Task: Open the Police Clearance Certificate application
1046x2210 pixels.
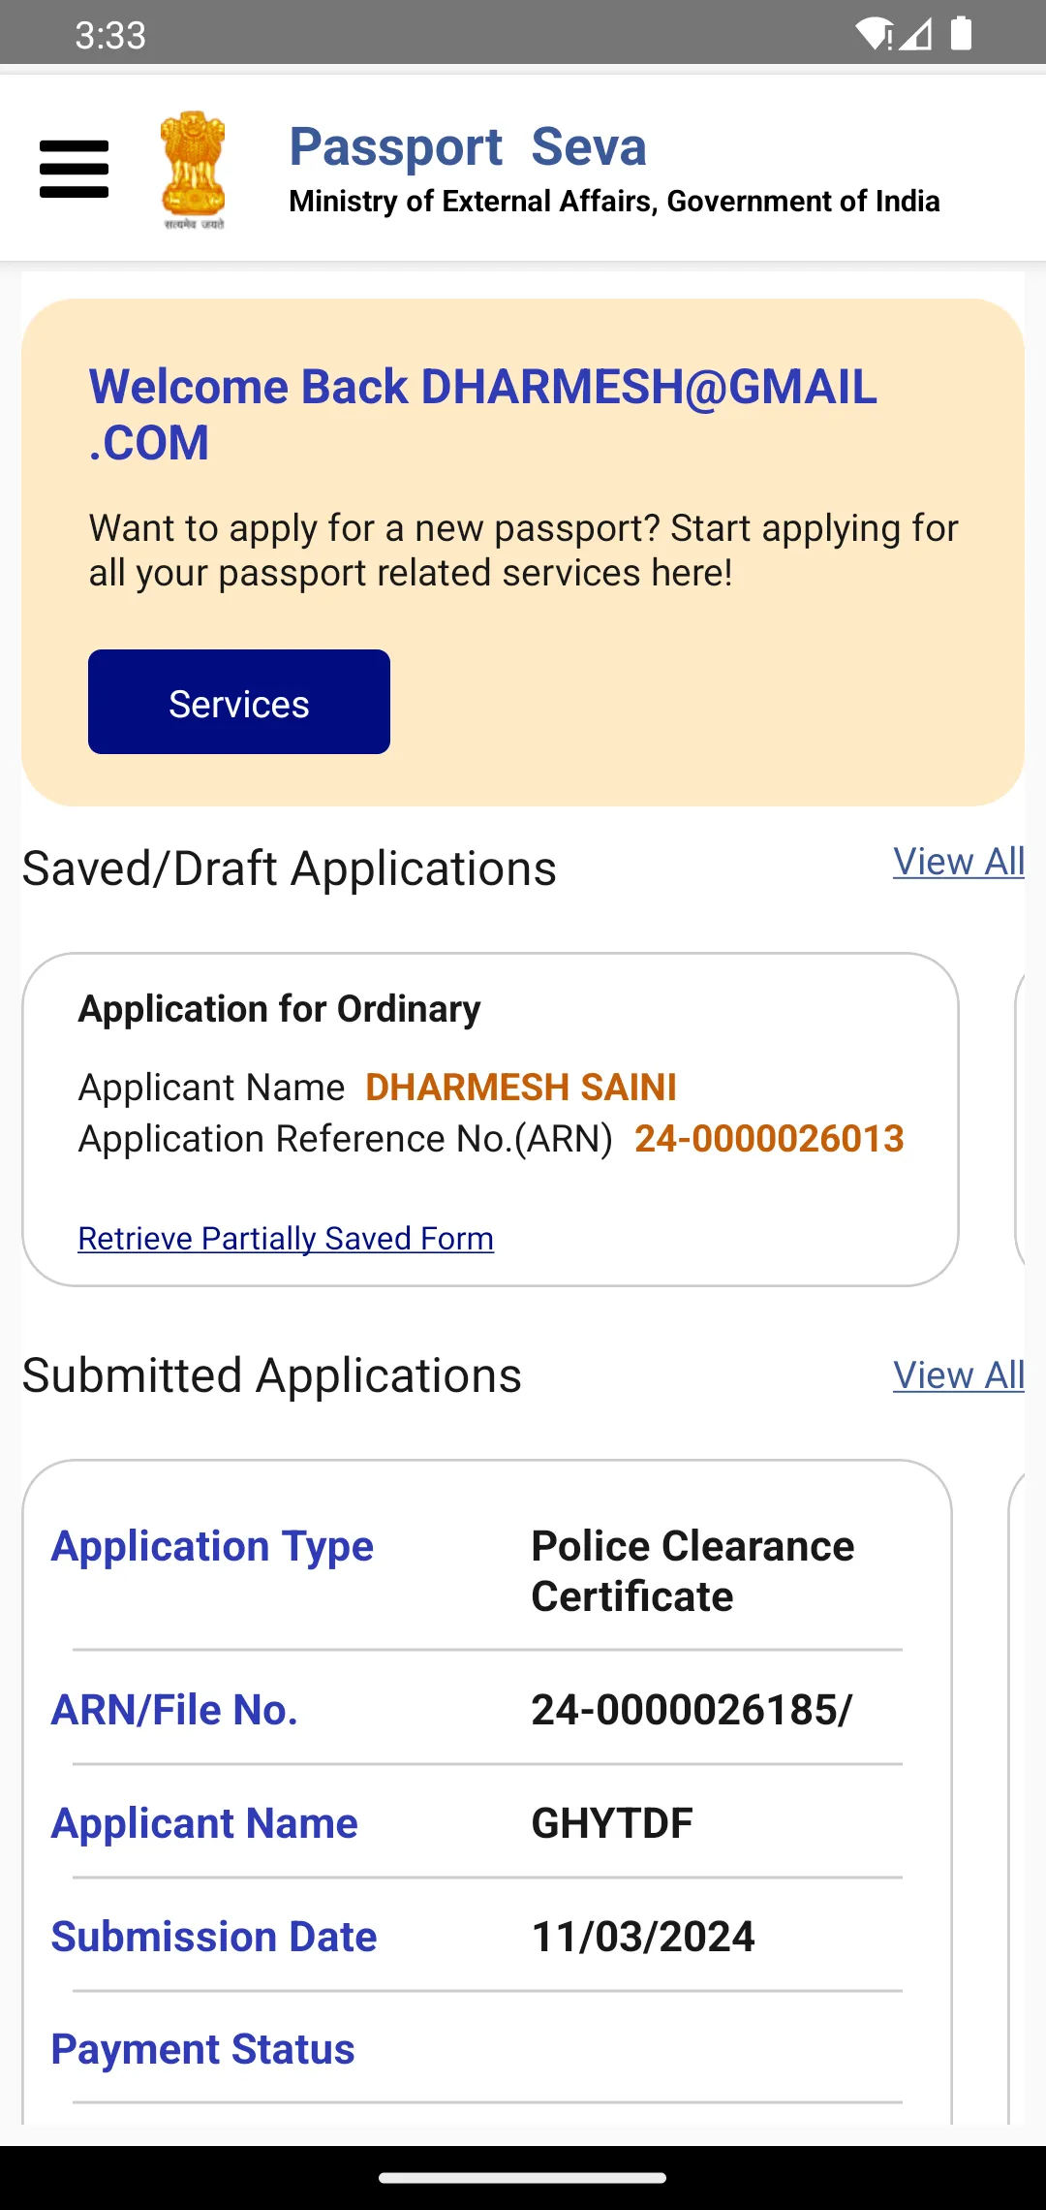Action: [x=692, y=1570]
